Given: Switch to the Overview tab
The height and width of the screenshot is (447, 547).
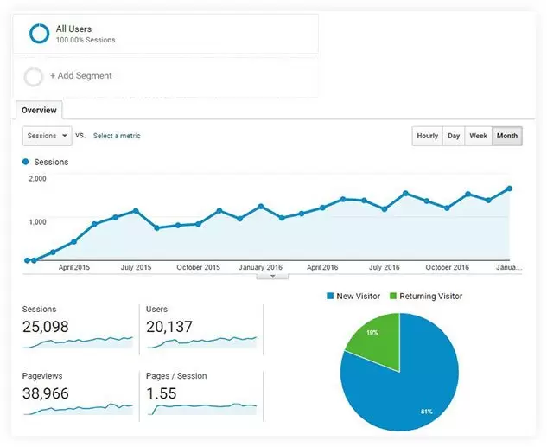Looking at the screenshot, I should [39, 111].
